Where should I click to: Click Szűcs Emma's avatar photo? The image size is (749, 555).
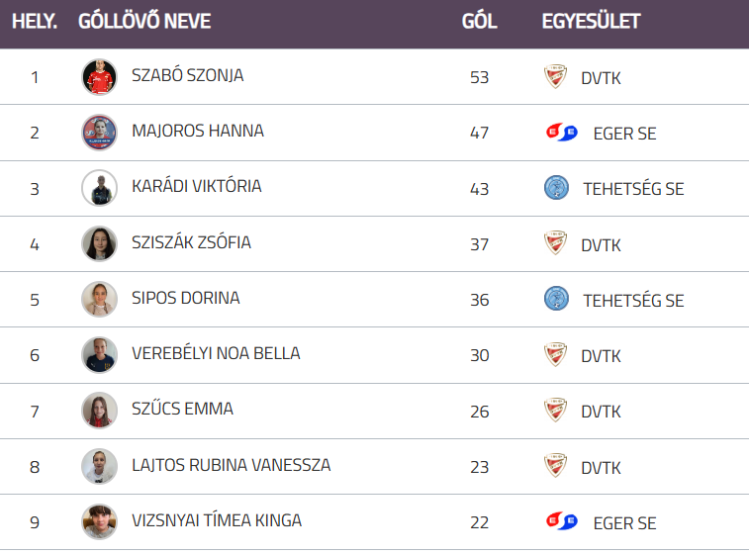[x=99, y=411]
